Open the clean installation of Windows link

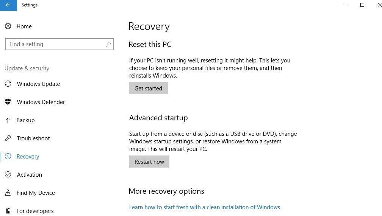coord(204,207)
